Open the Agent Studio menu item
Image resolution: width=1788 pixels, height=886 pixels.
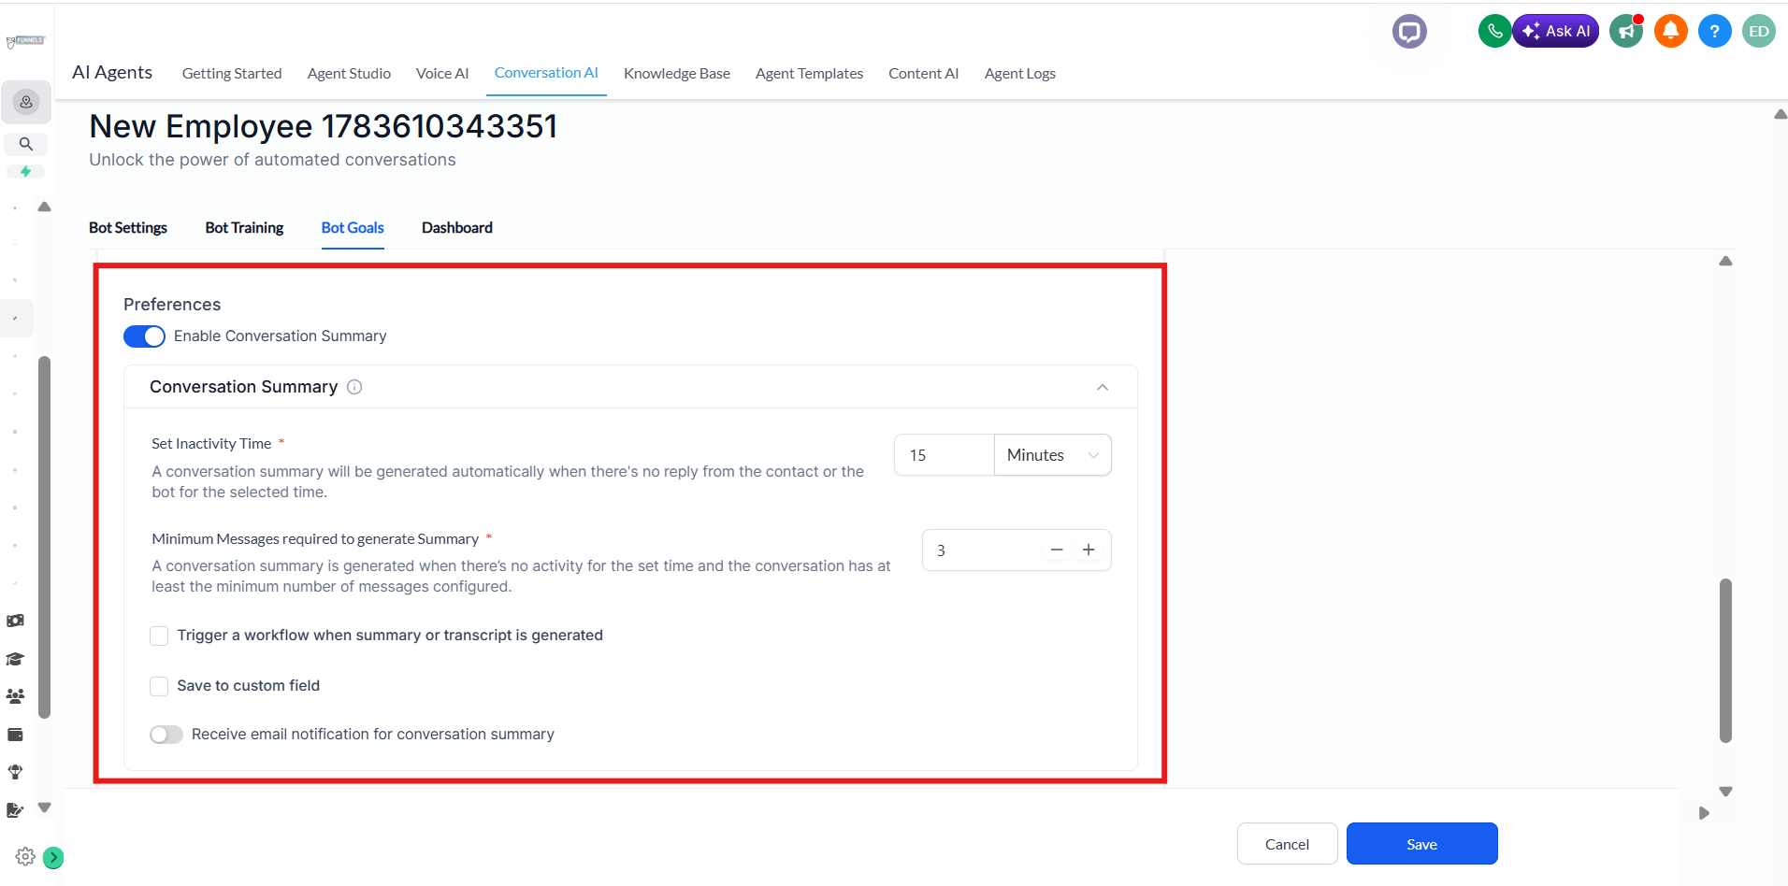pyautogui.click(x=349, y=73)
